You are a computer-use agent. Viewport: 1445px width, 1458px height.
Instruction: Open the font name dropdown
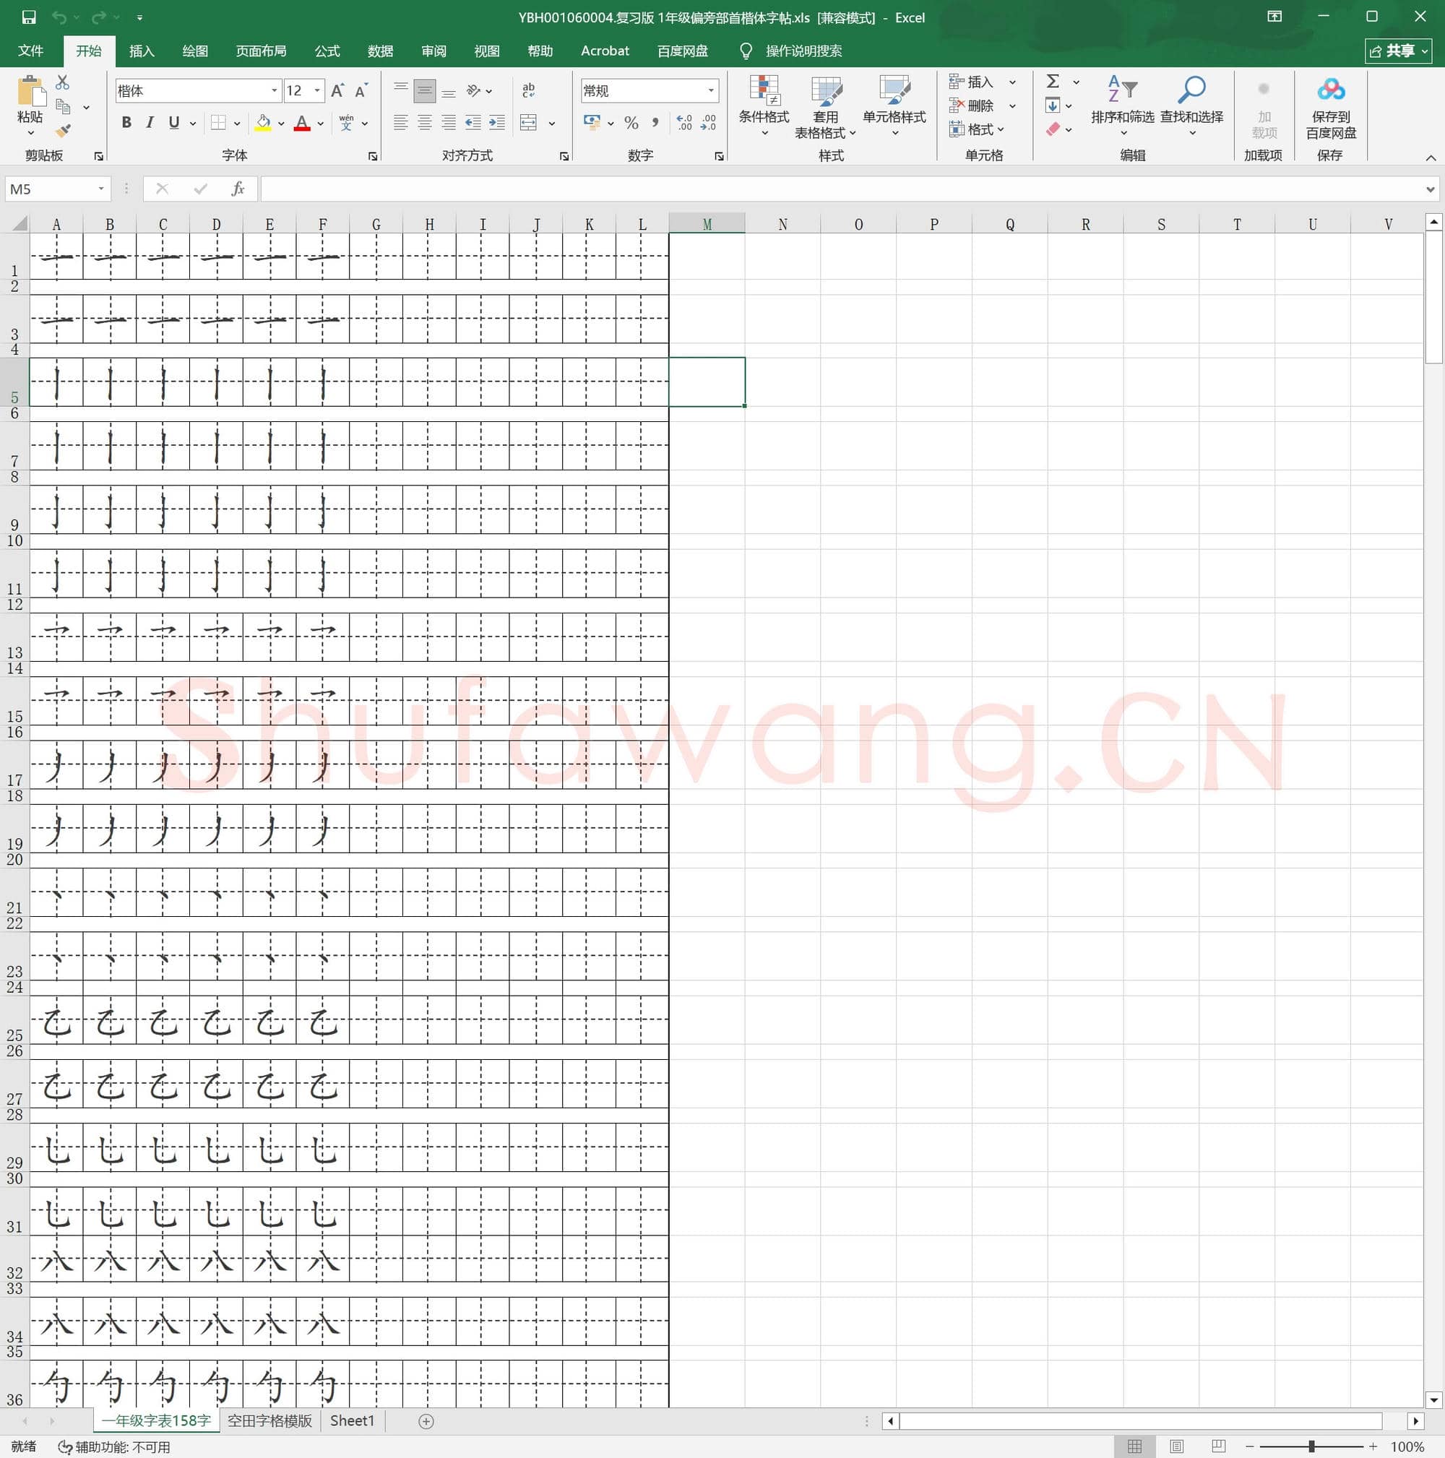click(x=274, y=91)
